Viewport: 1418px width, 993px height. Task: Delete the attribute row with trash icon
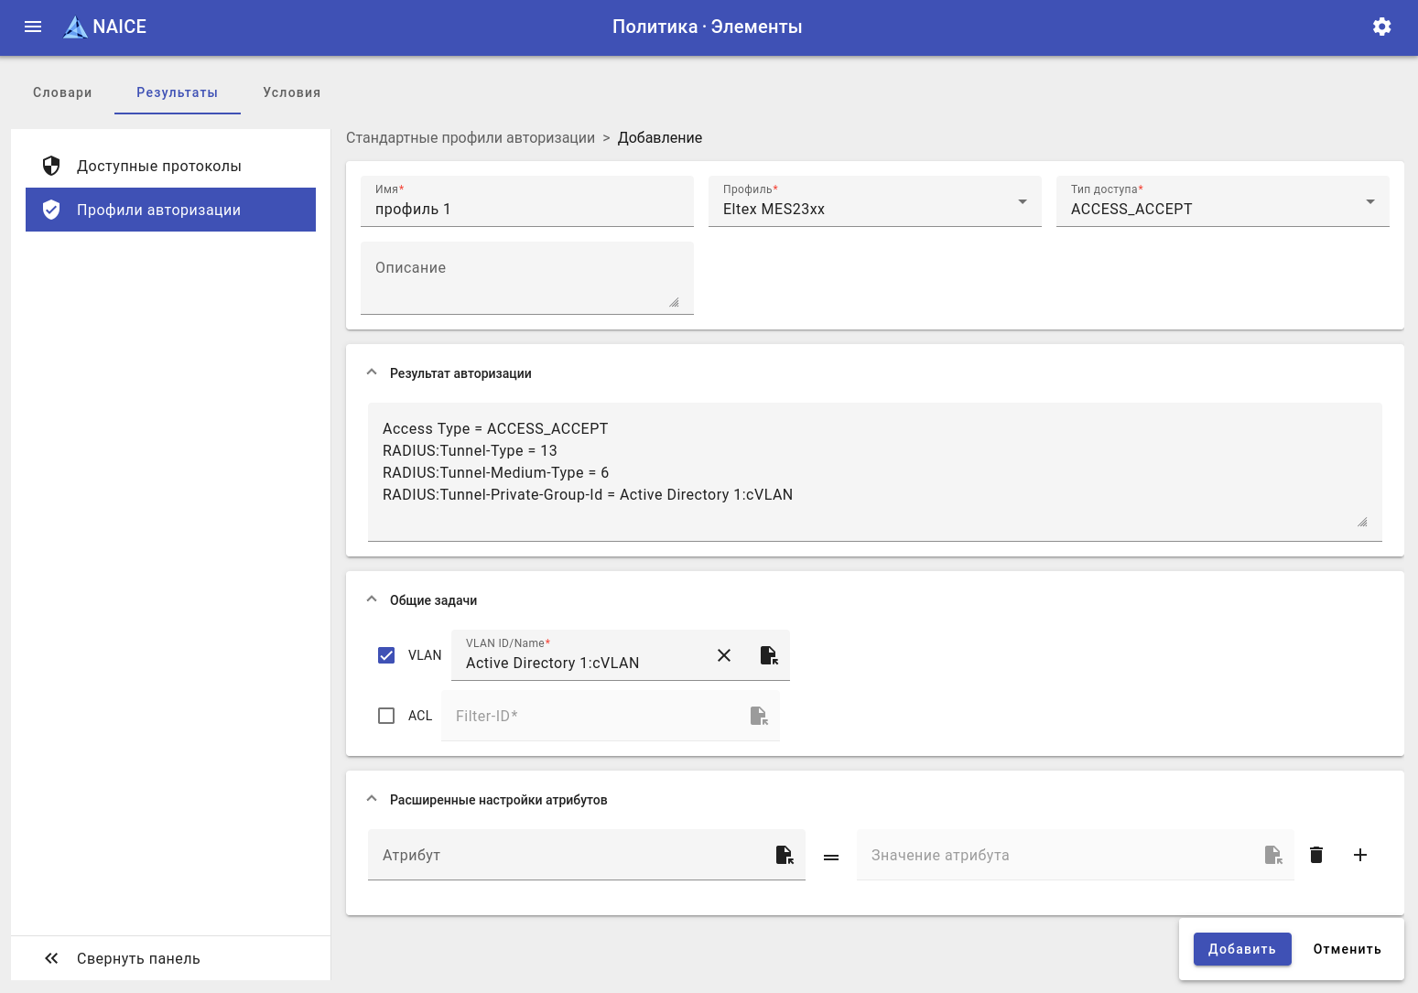[x=1316, y=855]
